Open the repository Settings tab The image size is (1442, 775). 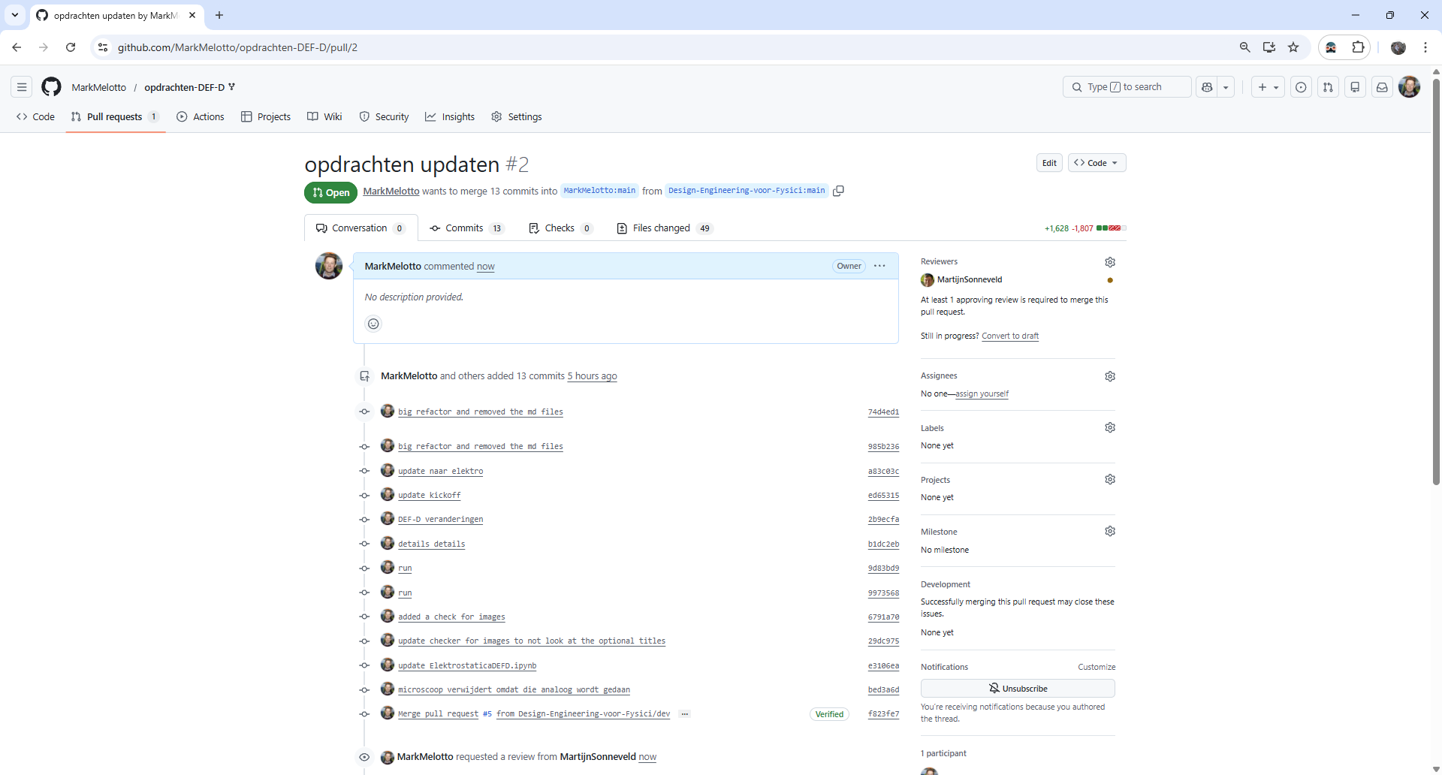coord(517,116)
